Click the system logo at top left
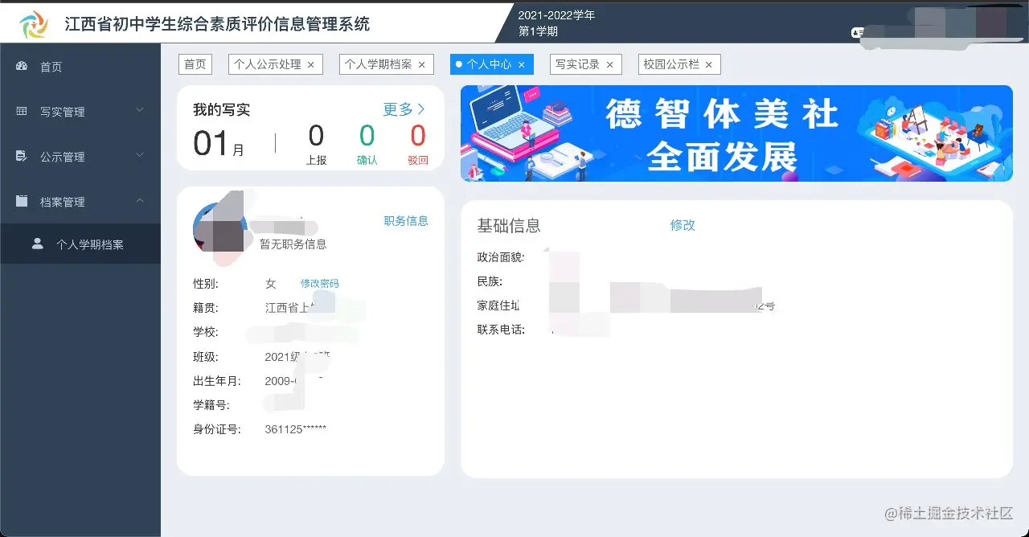Image resolution: width=1029 pixels, height=537 pixels. tap(32, 23)
